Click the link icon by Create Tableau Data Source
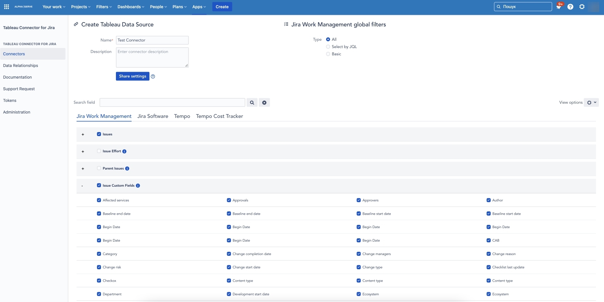Viewport: 604px width, 302px height. click(x=76, y=24)
